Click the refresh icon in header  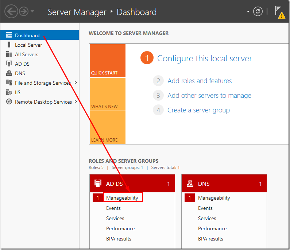pos(258,12)
